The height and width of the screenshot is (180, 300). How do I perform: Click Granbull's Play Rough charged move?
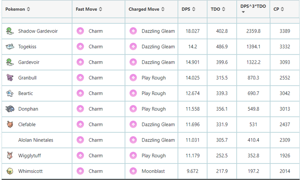pyautogui.click(x=154, y=78)
